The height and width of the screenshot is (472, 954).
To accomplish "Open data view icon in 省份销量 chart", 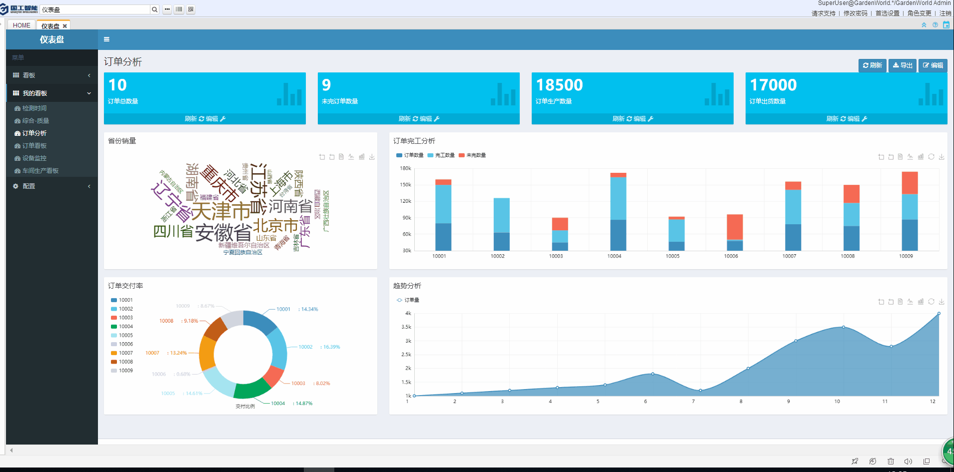I will [341, 157].
